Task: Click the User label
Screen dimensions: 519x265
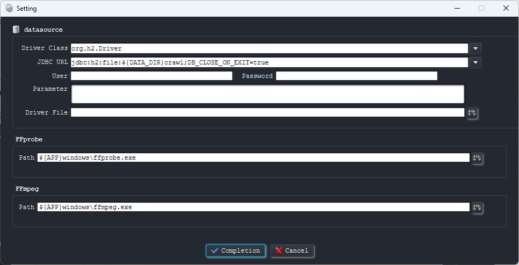Action: (60, 76)
